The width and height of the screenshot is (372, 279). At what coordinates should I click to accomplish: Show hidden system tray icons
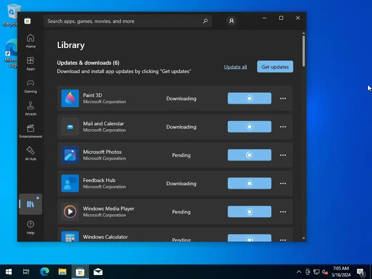click(299, 272)
